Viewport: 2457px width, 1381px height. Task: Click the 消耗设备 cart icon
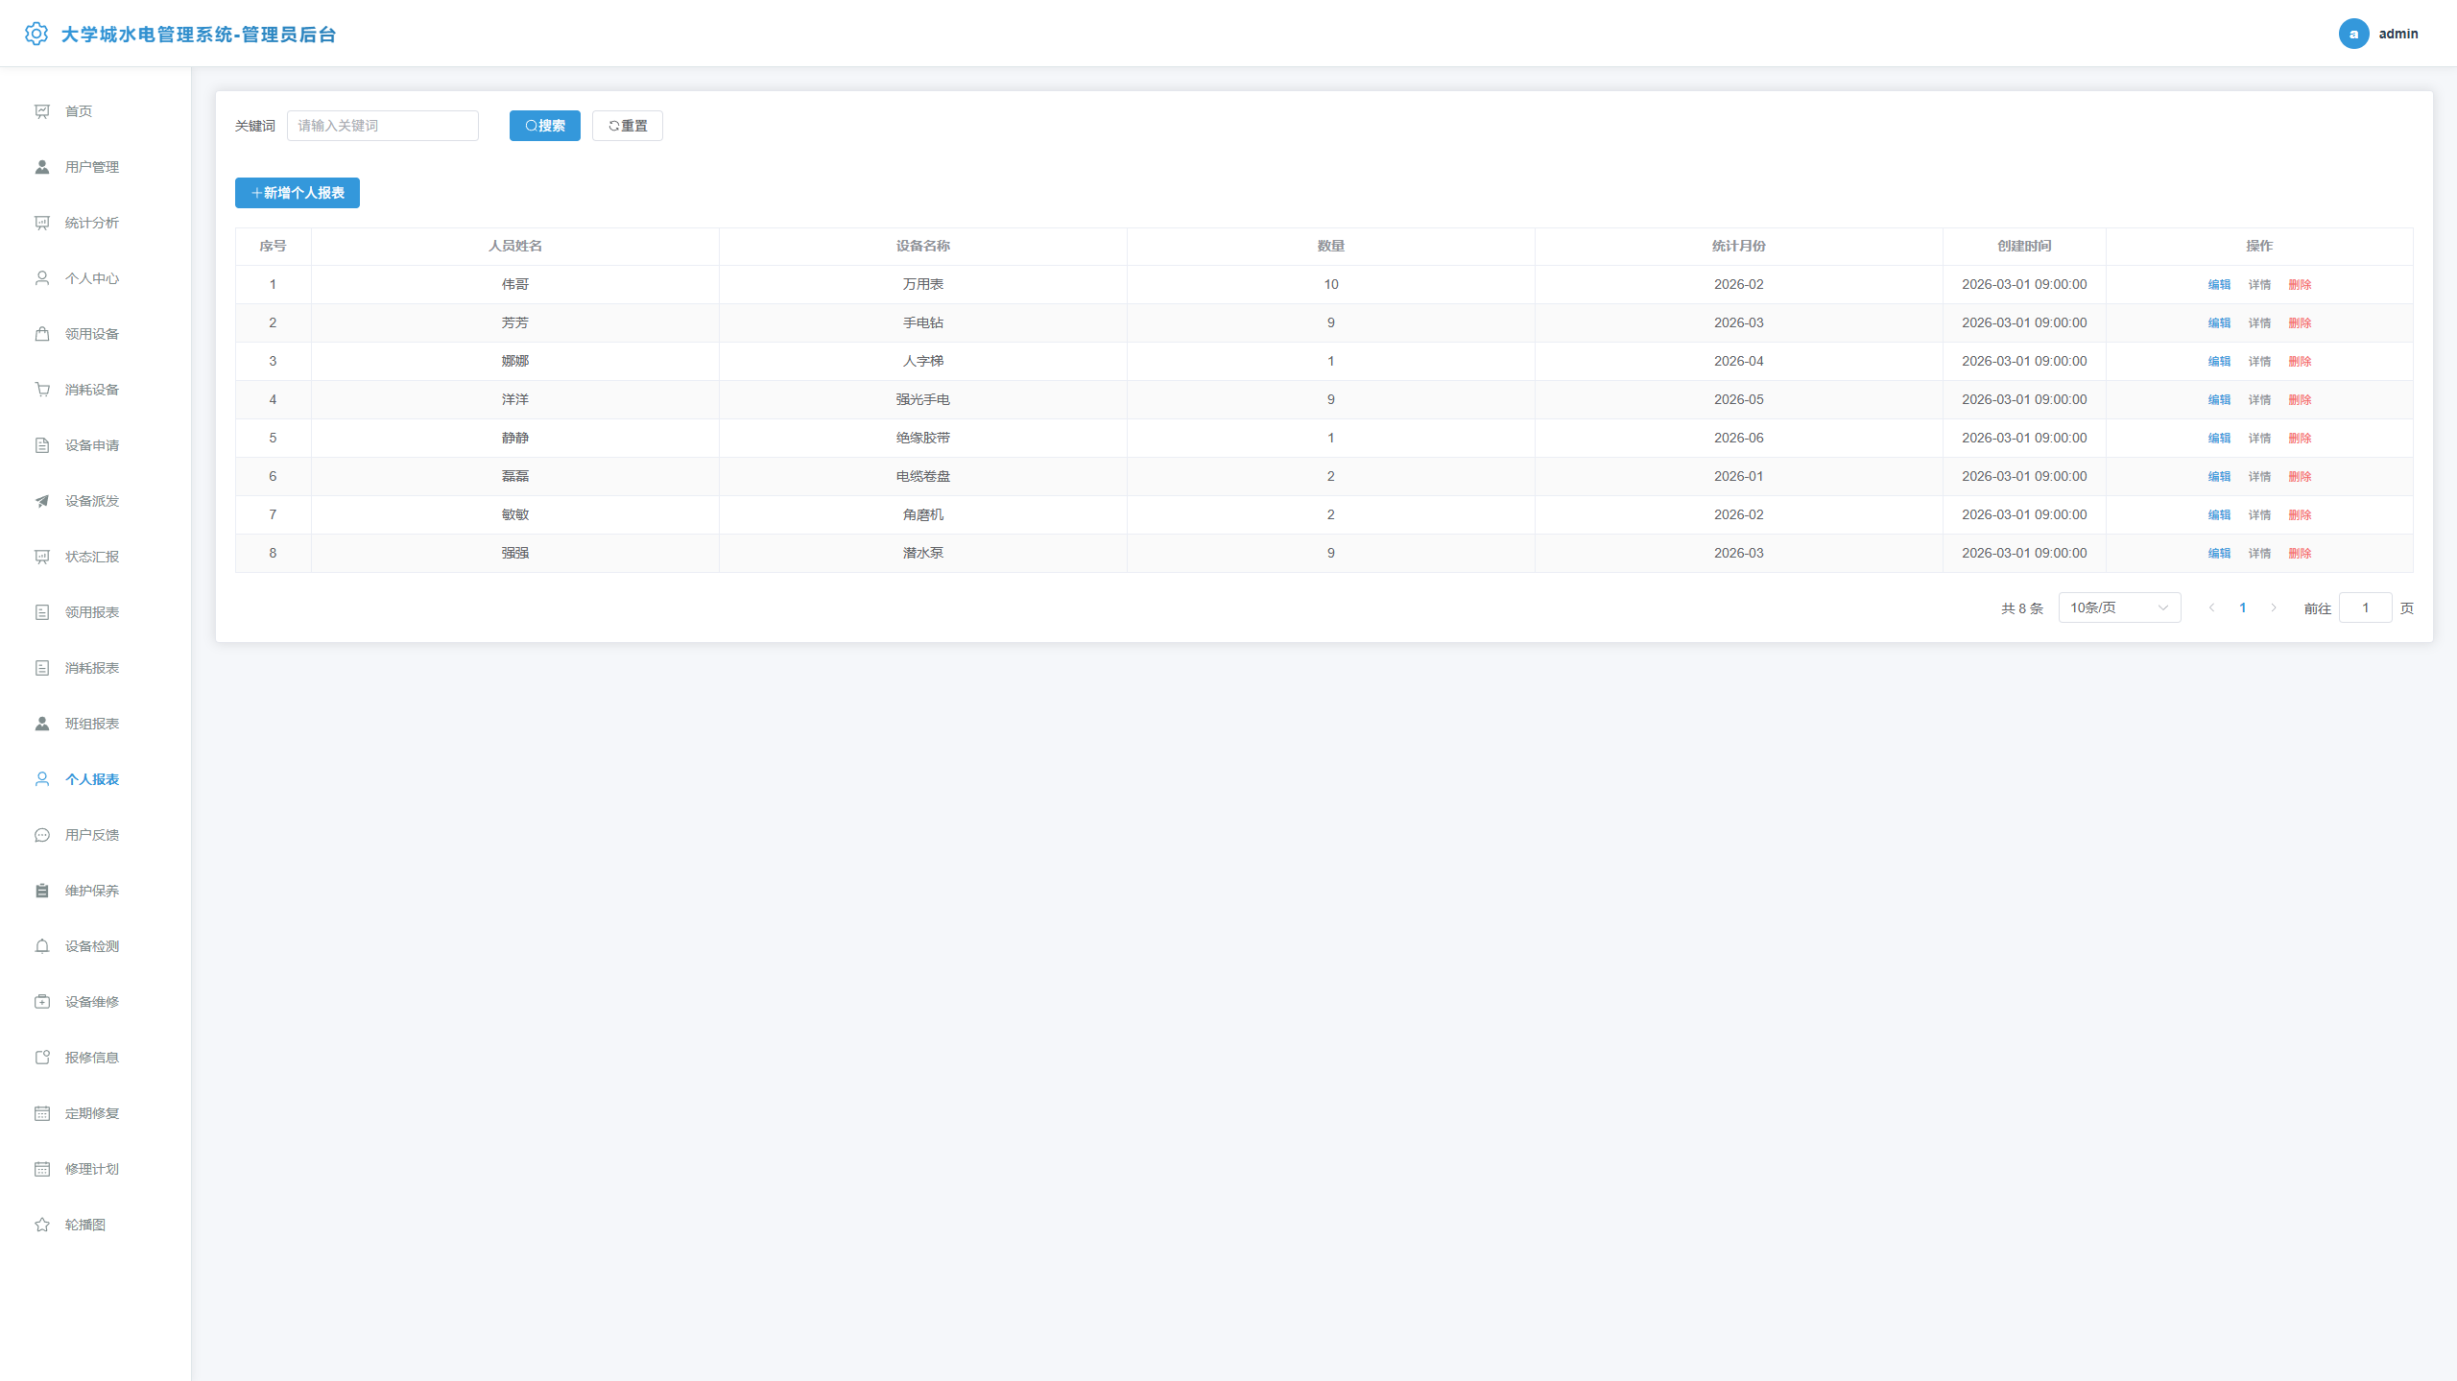coord(42,390)
